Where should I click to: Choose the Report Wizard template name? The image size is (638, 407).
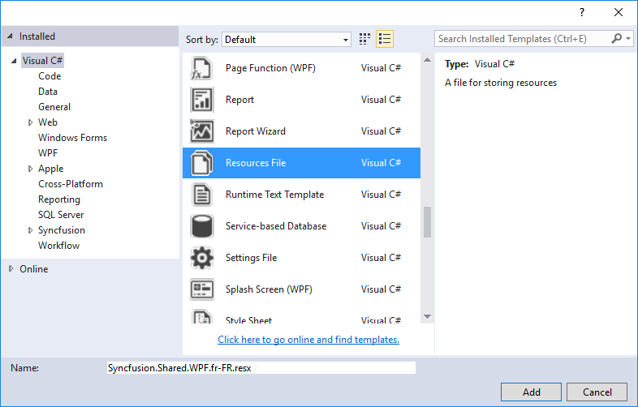coord(256,131)
